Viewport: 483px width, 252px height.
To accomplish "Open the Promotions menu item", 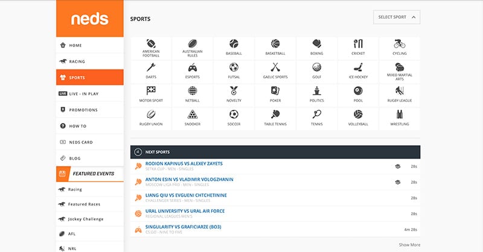I will (x=89, y=110).
